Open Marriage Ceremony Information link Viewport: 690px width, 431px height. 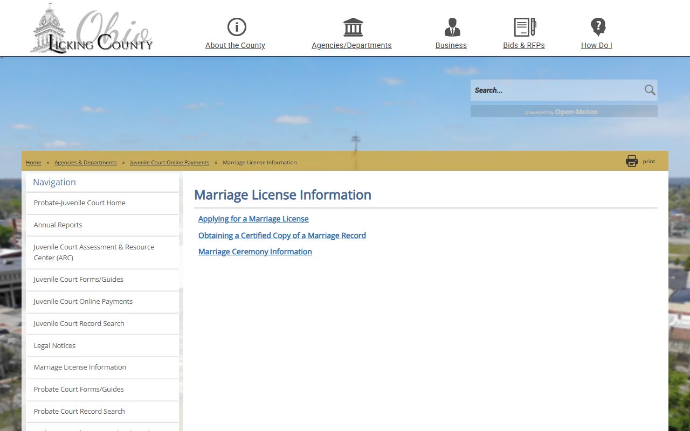pos(255,252)
